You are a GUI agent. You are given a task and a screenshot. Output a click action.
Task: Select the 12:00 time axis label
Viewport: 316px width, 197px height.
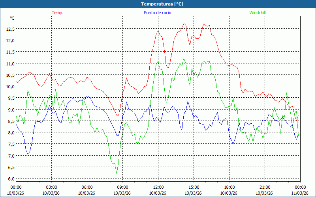[158, 187]
